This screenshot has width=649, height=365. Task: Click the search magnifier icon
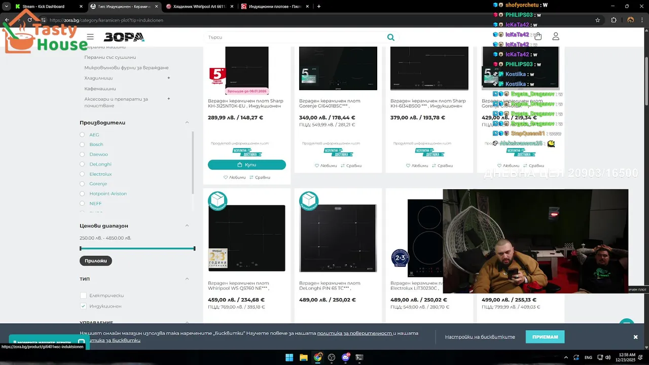(x=390, y=37)
